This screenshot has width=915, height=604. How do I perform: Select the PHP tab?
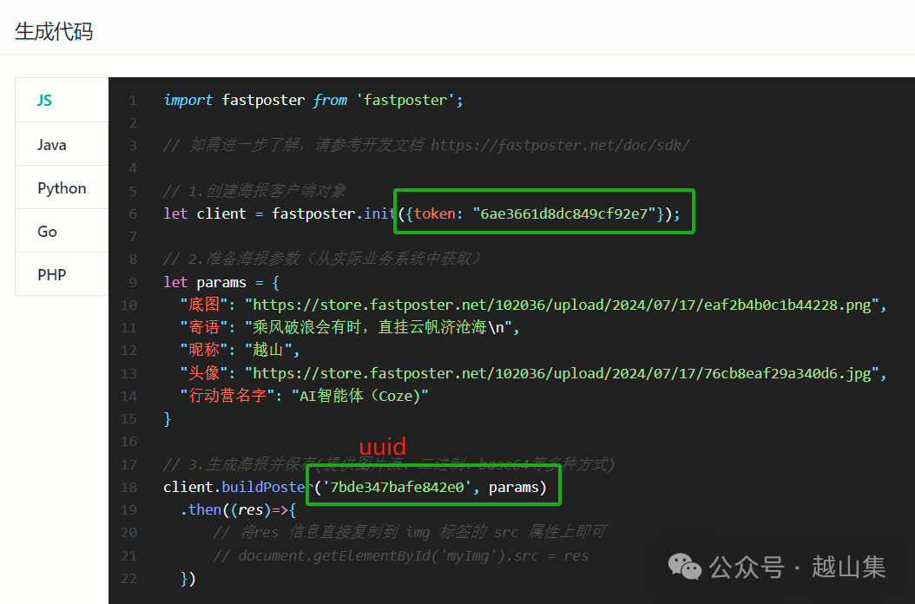[62, 274]
